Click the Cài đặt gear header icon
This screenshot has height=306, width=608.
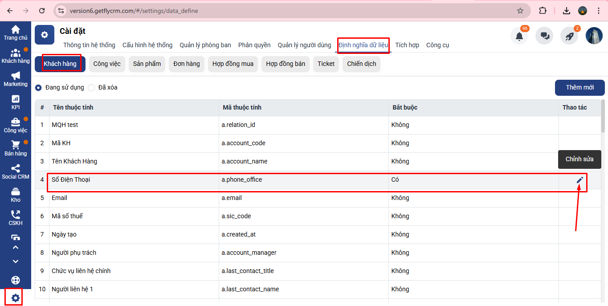[45, 35]
